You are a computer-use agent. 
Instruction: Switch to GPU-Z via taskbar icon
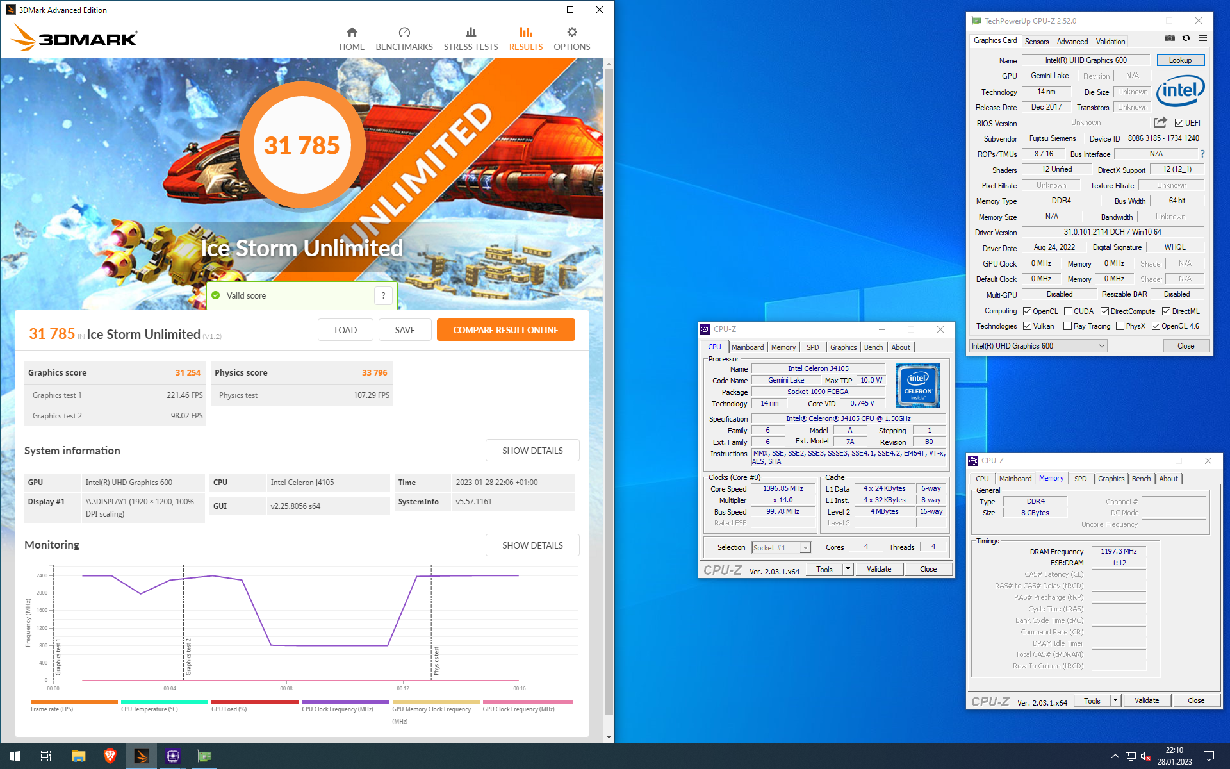click(204, 756)
